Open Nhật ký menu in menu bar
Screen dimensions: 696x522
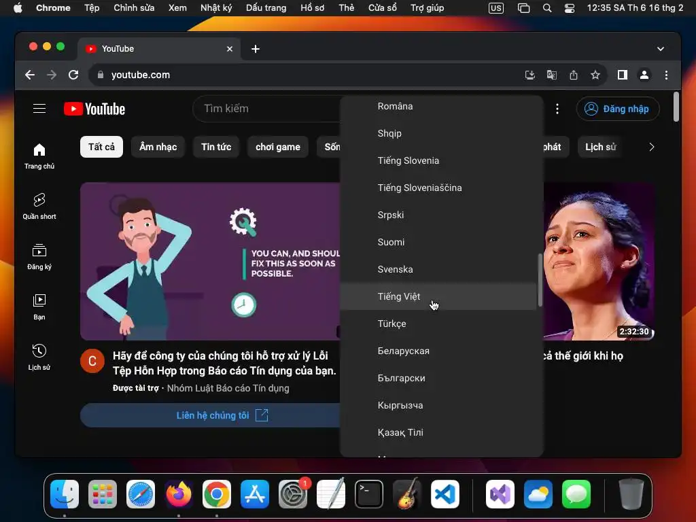(x=216, y=8)
